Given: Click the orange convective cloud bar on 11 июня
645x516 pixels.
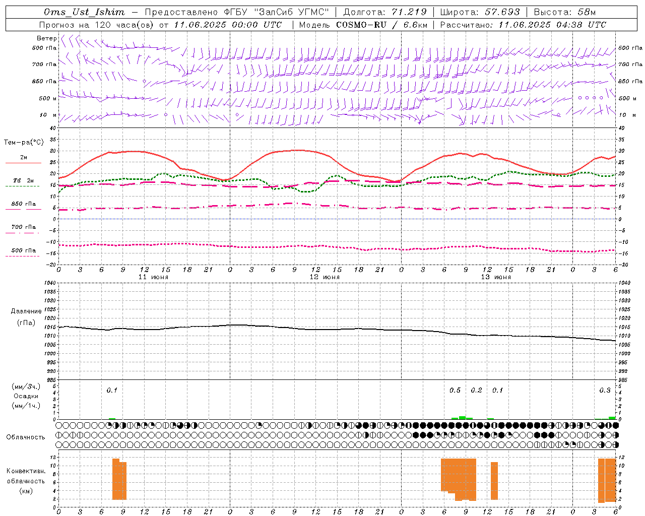Looking at the screenshot, I should (x=119, y=479).
